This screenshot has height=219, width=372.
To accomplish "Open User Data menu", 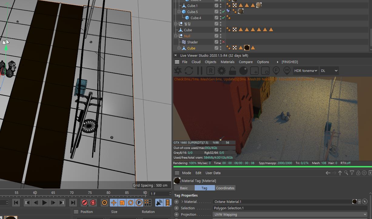I will (x=213, y=173).
